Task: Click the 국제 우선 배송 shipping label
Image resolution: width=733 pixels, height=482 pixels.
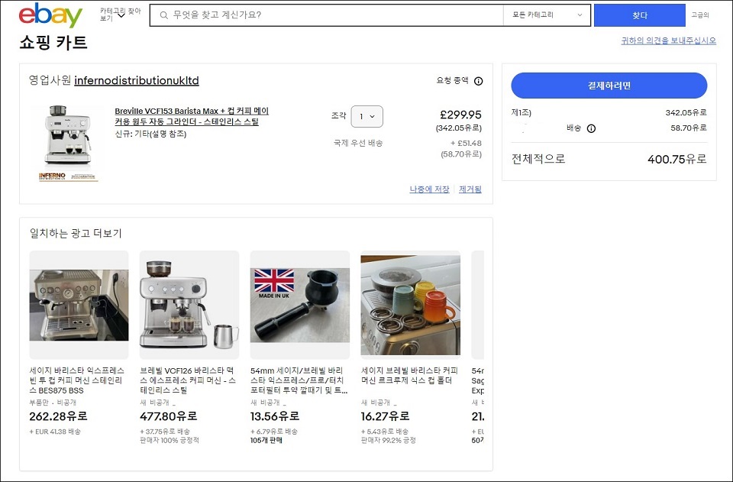Action: coord(358,143)
